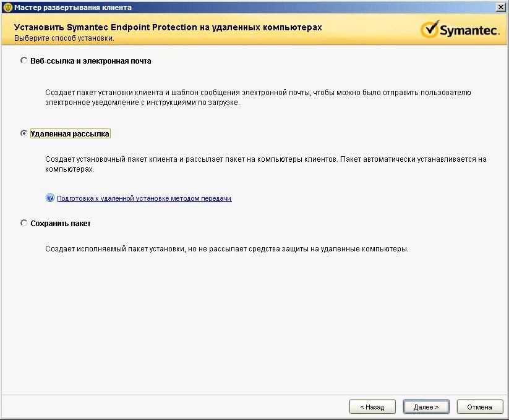Screen dimensions: 509x420
Task: Open link 'Подготовка к удаленной установке методом передачи'
Action: point(144,198)
